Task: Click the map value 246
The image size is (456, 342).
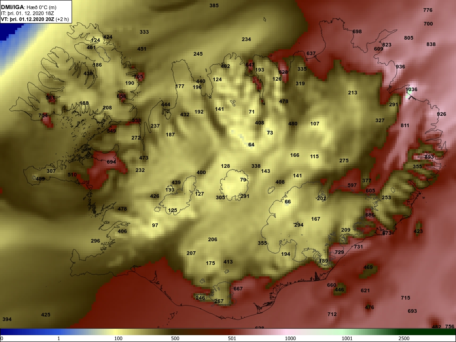Action: coord(200,298)
